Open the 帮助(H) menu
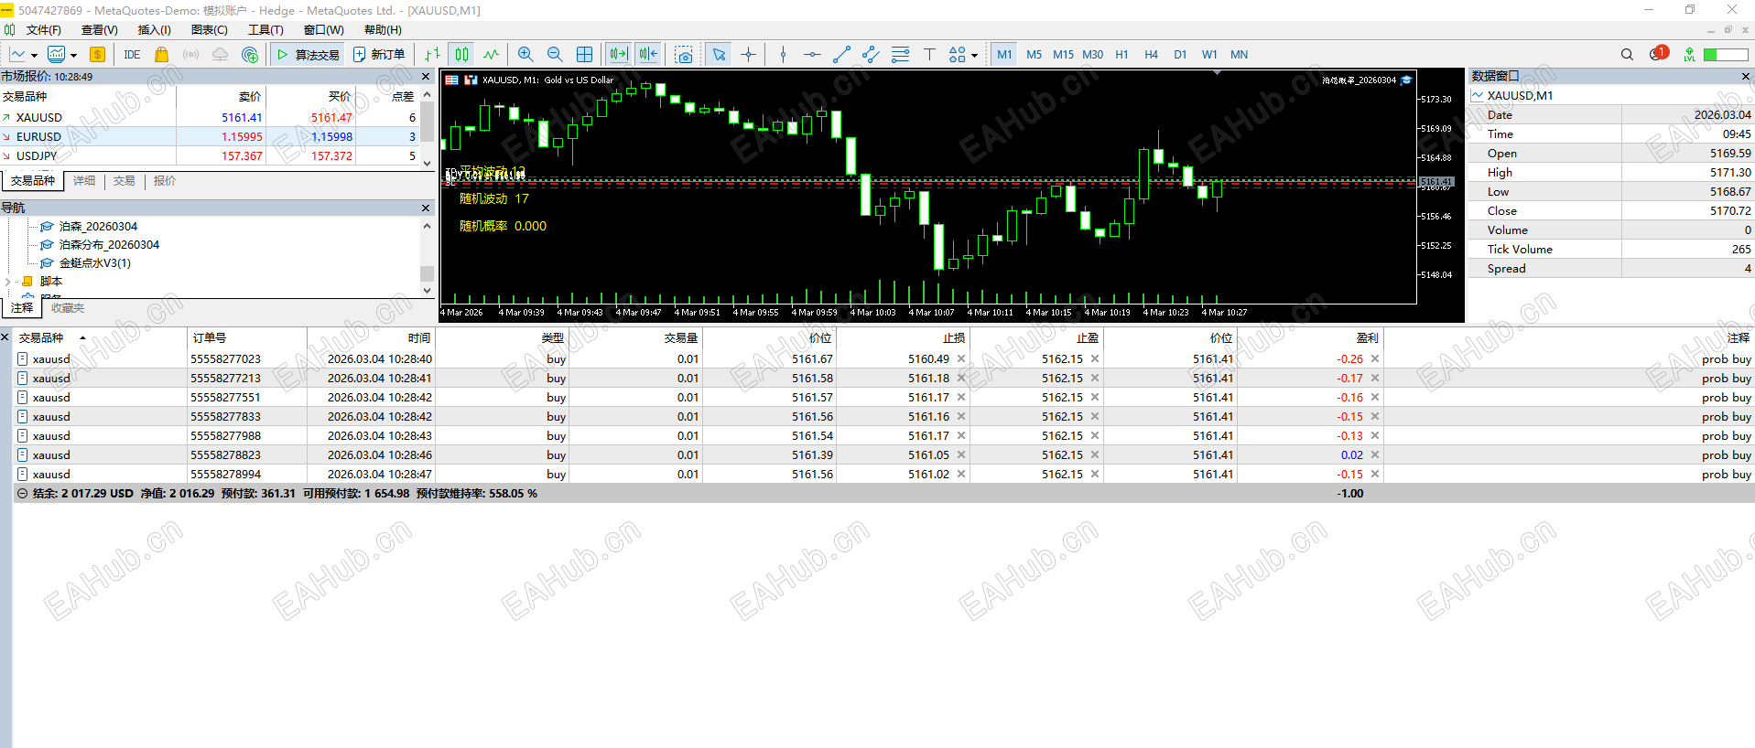1755x748 pixels. point(383,30)
